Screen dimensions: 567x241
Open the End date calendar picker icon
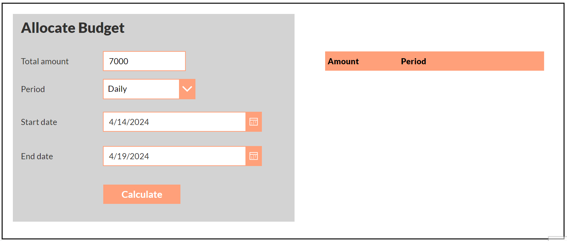click(x=254, y=156)
